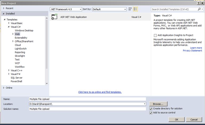This screenshot has width=205, height=125.
Task: Select the Silverlight category
Action: (20, 56)
